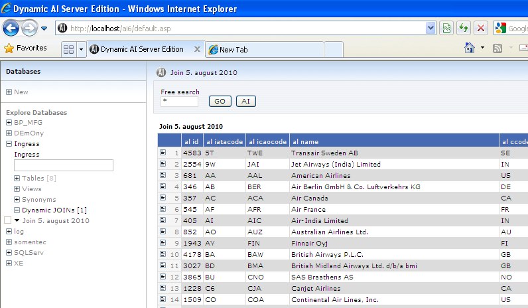Open record icon for Australian Airlines row
This screenshot has height=308, width=528.
(163, 232)
